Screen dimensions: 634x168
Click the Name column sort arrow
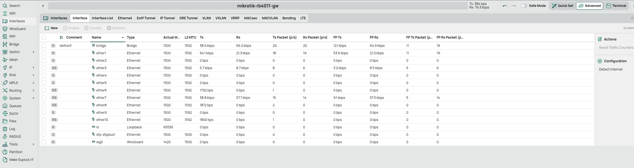(x=123, y=37)
